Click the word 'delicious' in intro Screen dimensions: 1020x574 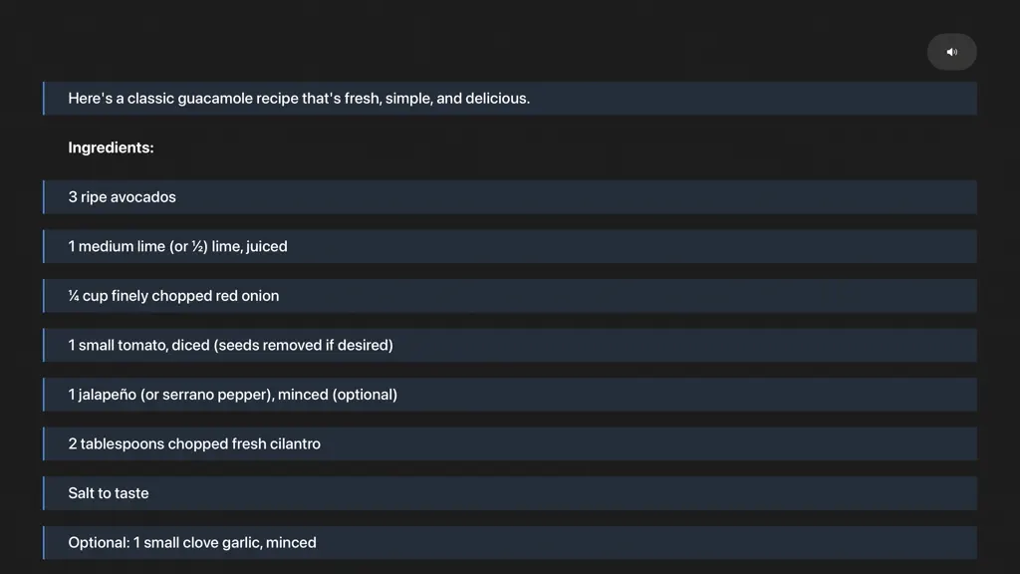pos(496,99)
